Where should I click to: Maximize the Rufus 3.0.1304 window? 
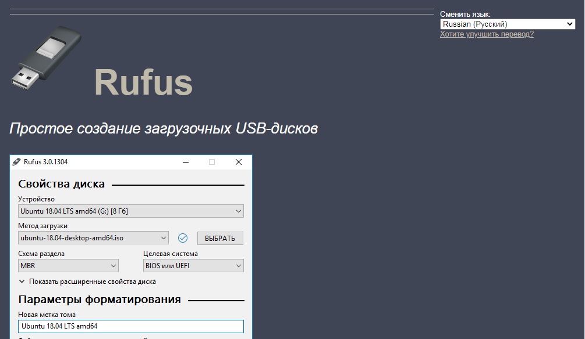(212, 162)
